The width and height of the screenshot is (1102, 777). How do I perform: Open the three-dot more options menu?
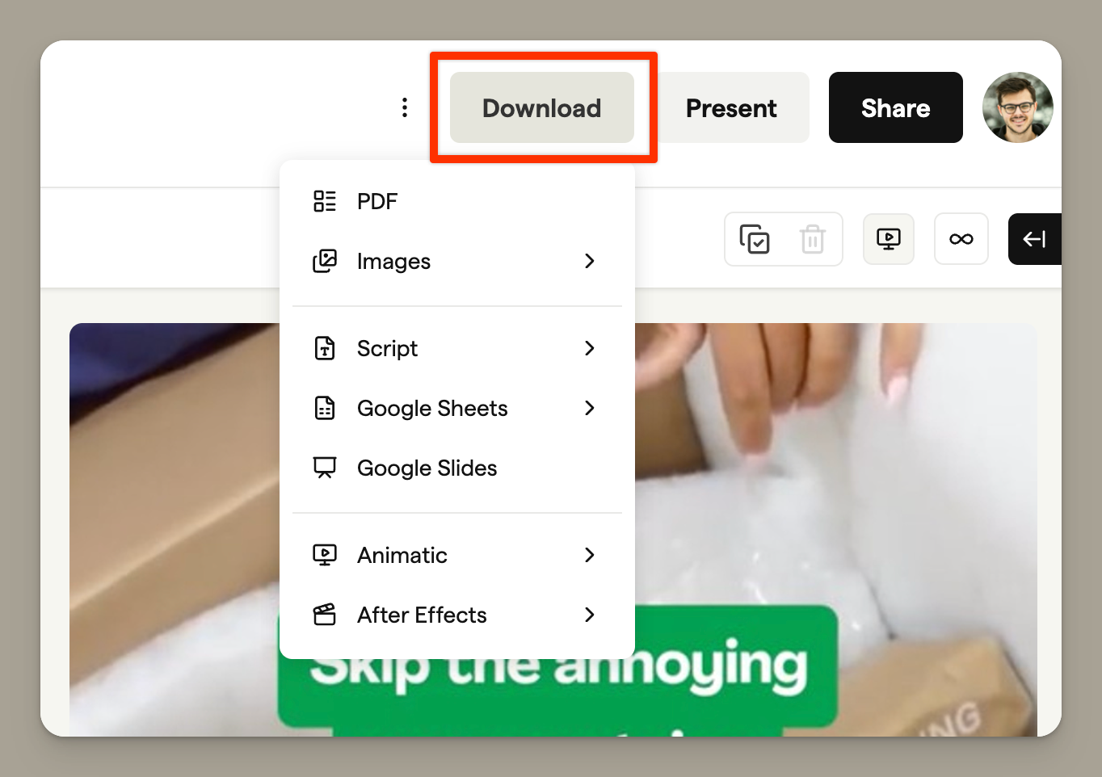point(405,107)
